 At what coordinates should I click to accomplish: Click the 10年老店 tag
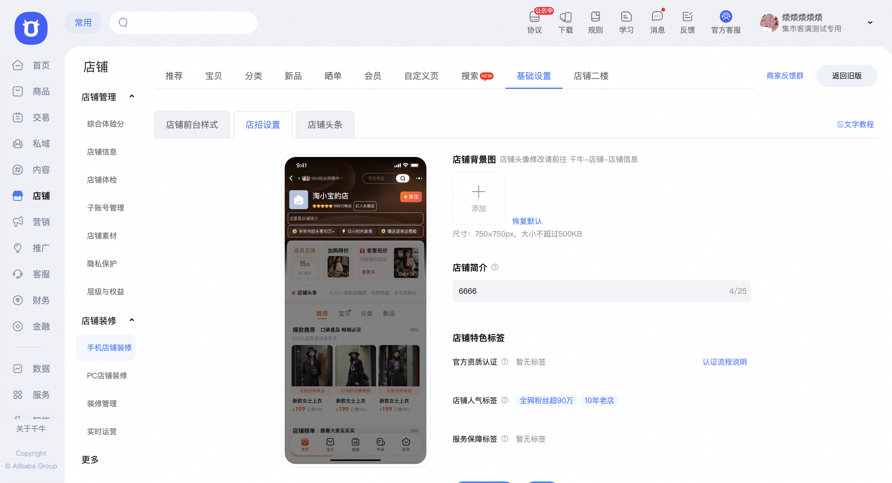tap(599, 400)
